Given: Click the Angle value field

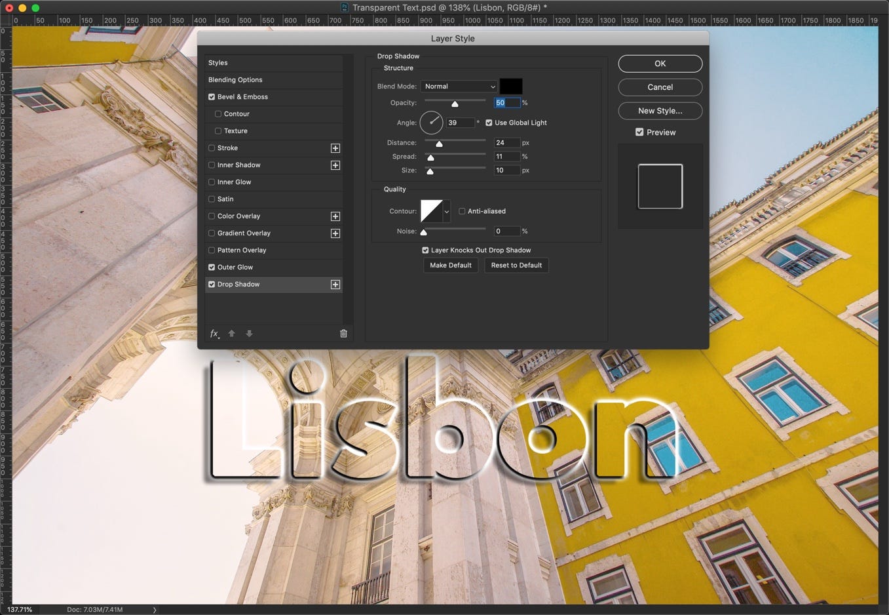Looking at the screenshot, I should pyautogui.click(x=461, y=123).
